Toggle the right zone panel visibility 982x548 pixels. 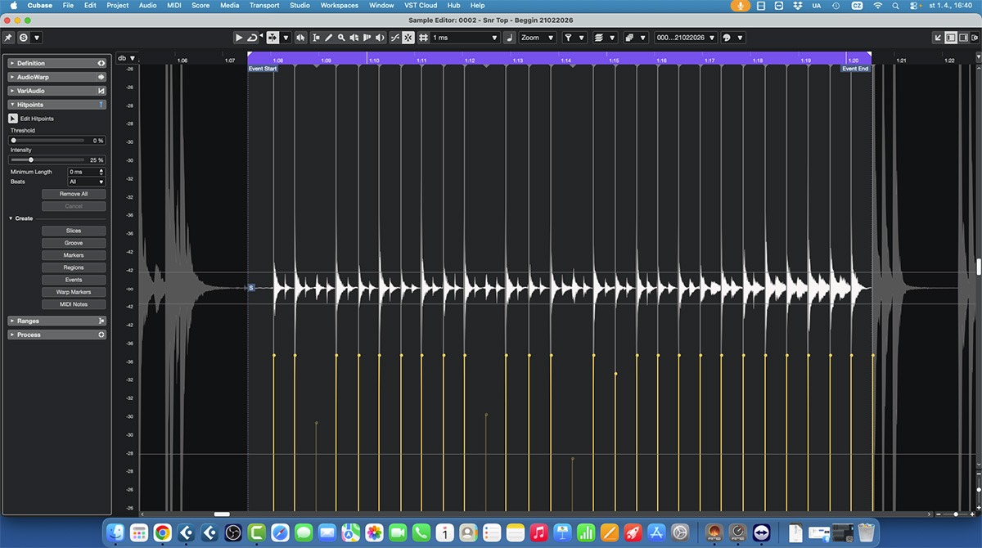(963, 38)
